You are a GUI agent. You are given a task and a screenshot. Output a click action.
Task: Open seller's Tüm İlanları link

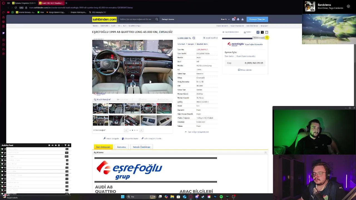[229, 56]
